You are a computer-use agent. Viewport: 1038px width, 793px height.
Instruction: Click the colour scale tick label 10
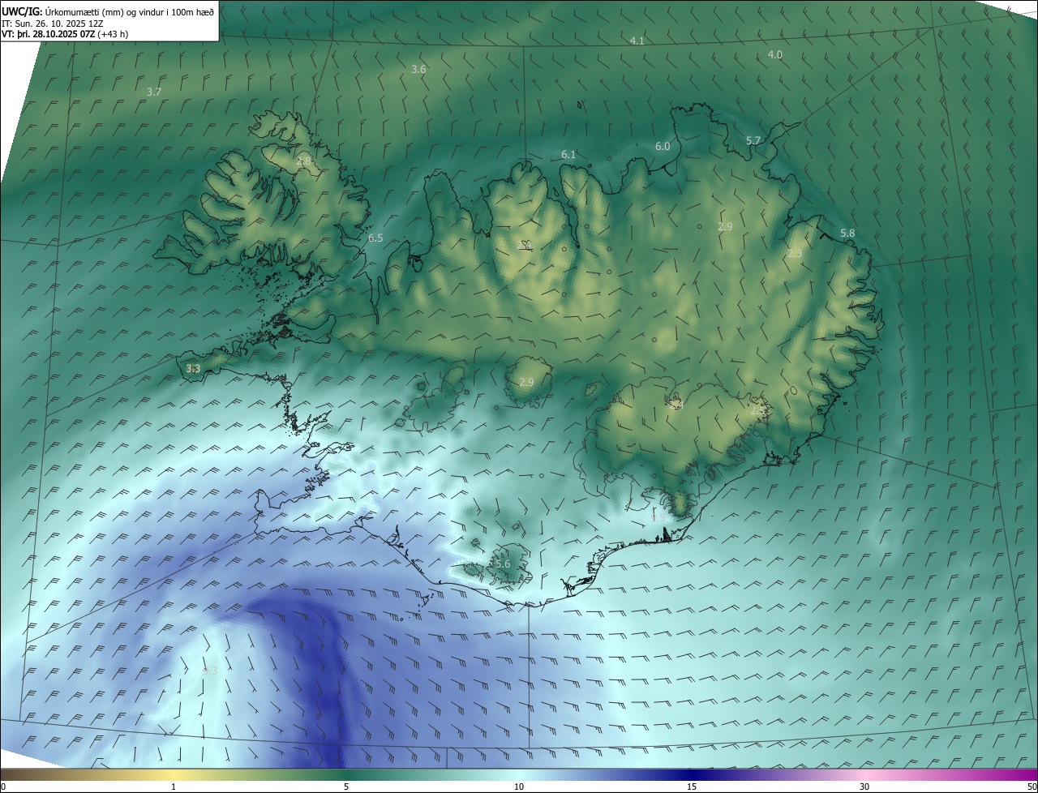[519, 787]
